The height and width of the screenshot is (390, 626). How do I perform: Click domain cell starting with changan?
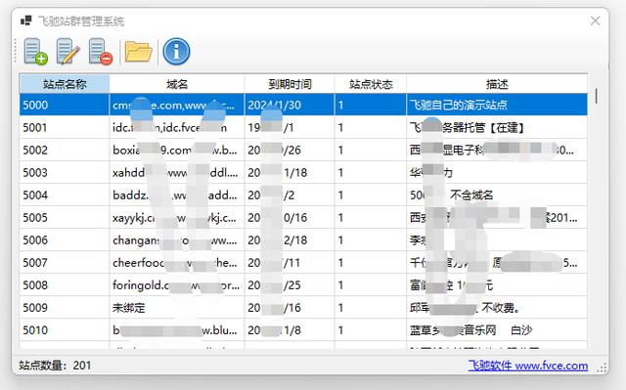(x=176, y=240)
